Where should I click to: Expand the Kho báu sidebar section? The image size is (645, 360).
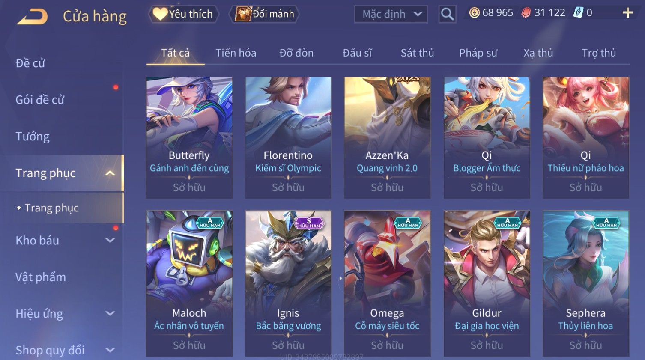click(110, 241)
